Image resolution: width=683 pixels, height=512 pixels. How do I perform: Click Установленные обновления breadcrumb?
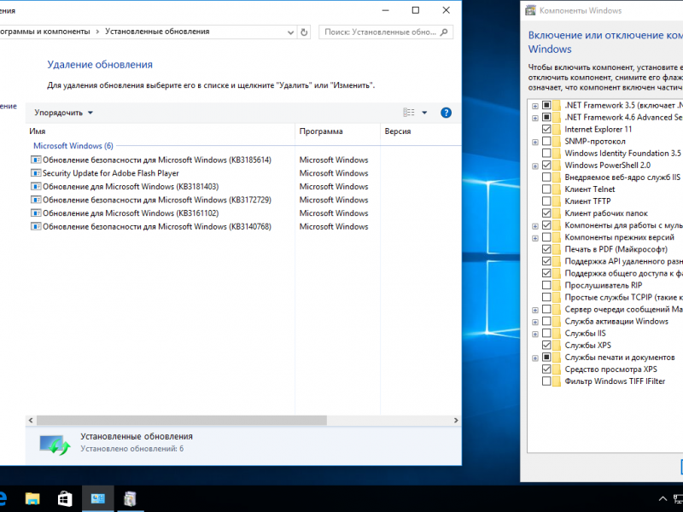tap(157, 32)
